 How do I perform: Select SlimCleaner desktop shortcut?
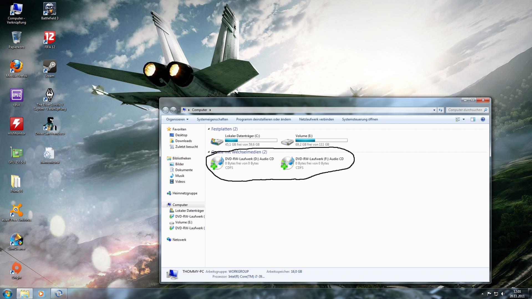tap(16, 242)
